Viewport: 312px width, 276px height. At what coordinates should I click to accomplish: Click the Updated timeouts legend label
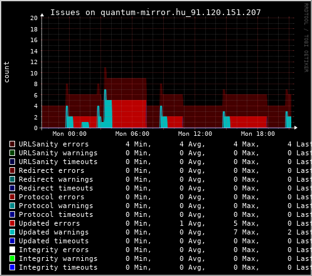coord(54,241)
